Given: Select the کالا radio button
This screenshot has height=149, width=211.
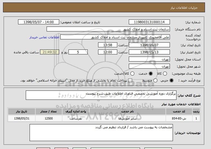Looking at the screenshot, I should [x=165, y=74].
